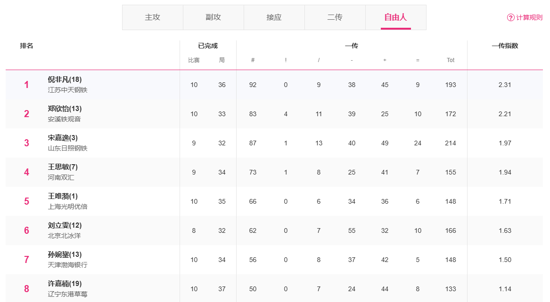Screen dimensions: 550x302
Task: Click the Tot column header
Action: [x=451, y=60]
